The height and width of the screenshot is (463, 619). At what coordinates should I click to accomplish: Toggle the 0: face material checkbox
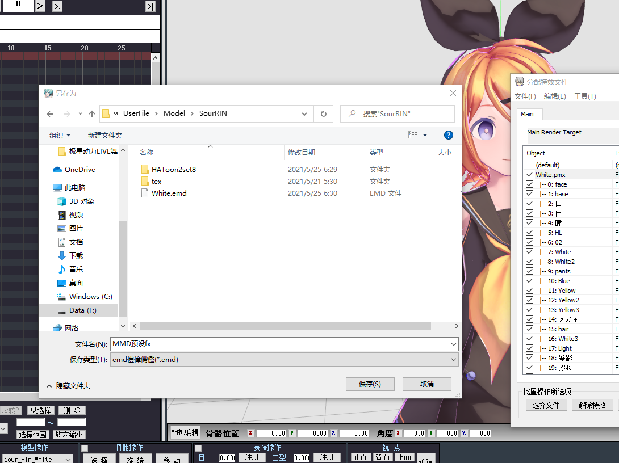529,184
